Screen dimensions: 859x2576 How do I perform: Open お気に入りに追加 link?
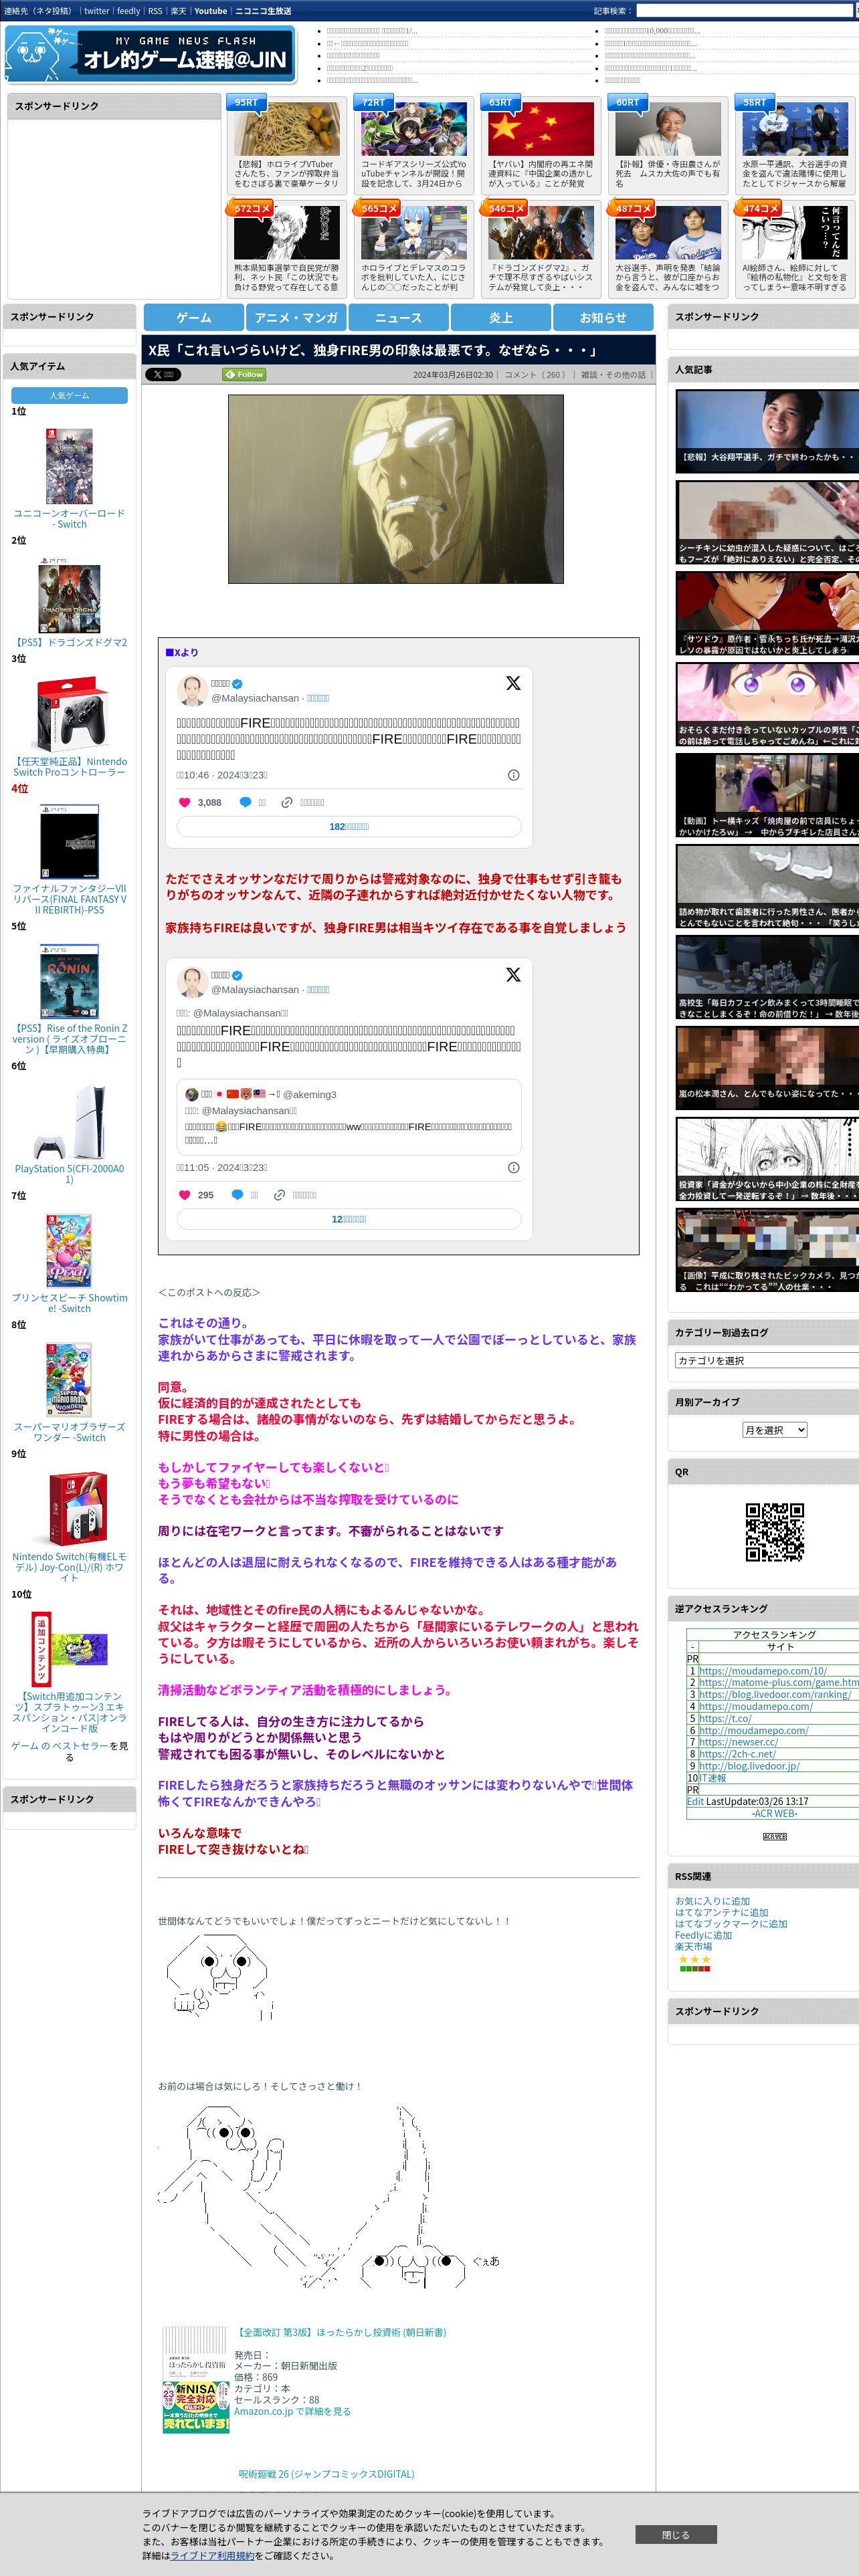[x=712, y=1901]
